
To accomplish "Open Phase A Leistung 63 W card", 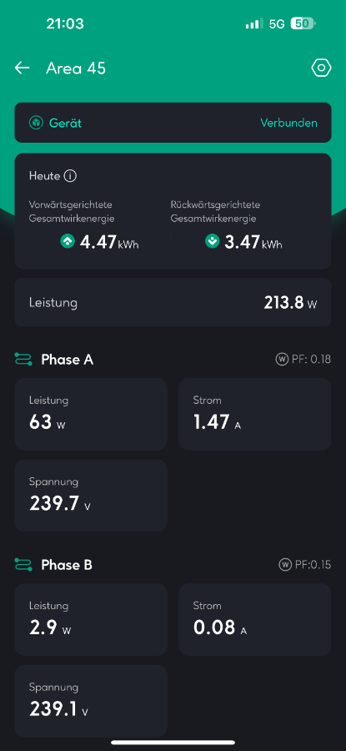I will 91,414.
